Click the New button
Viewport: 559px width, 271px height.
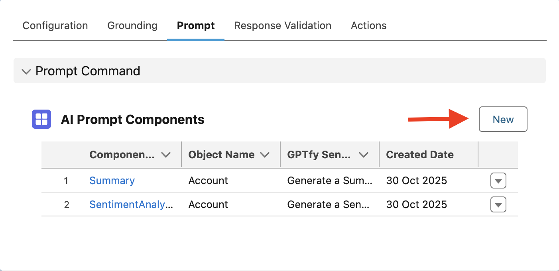click(503, 120)
